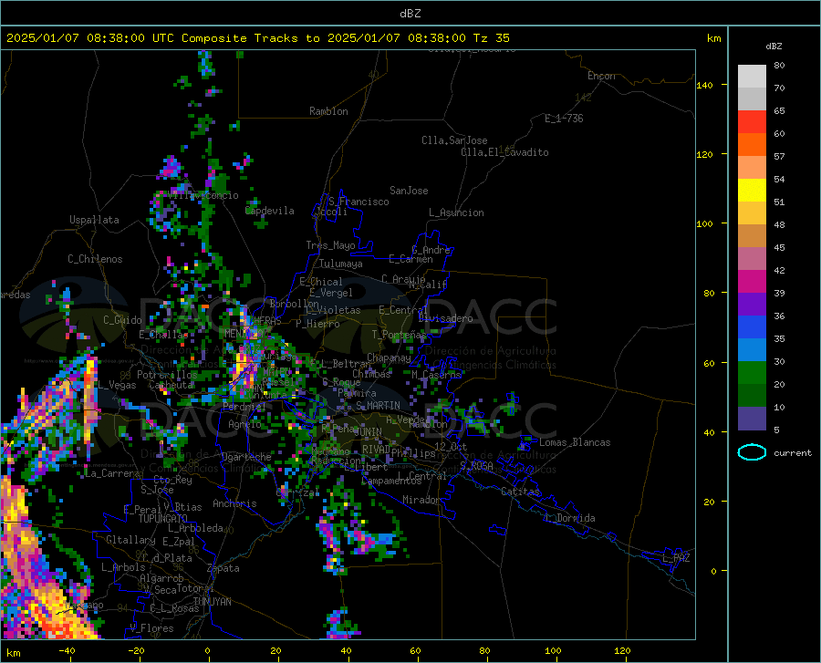Image resolution: width=821 pixels, height=663 pixels.
Task: Click the Uspallata place label
Action: tap(94, 220)
